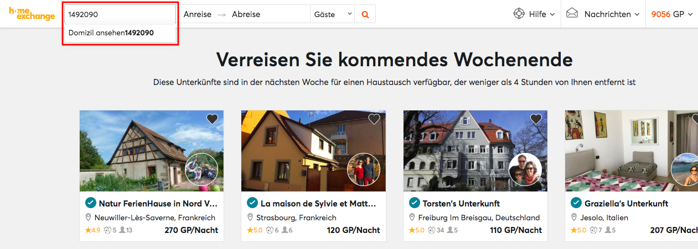
Task: Expand the Hilfe menu chevron
Action: [x=552, y=15]
